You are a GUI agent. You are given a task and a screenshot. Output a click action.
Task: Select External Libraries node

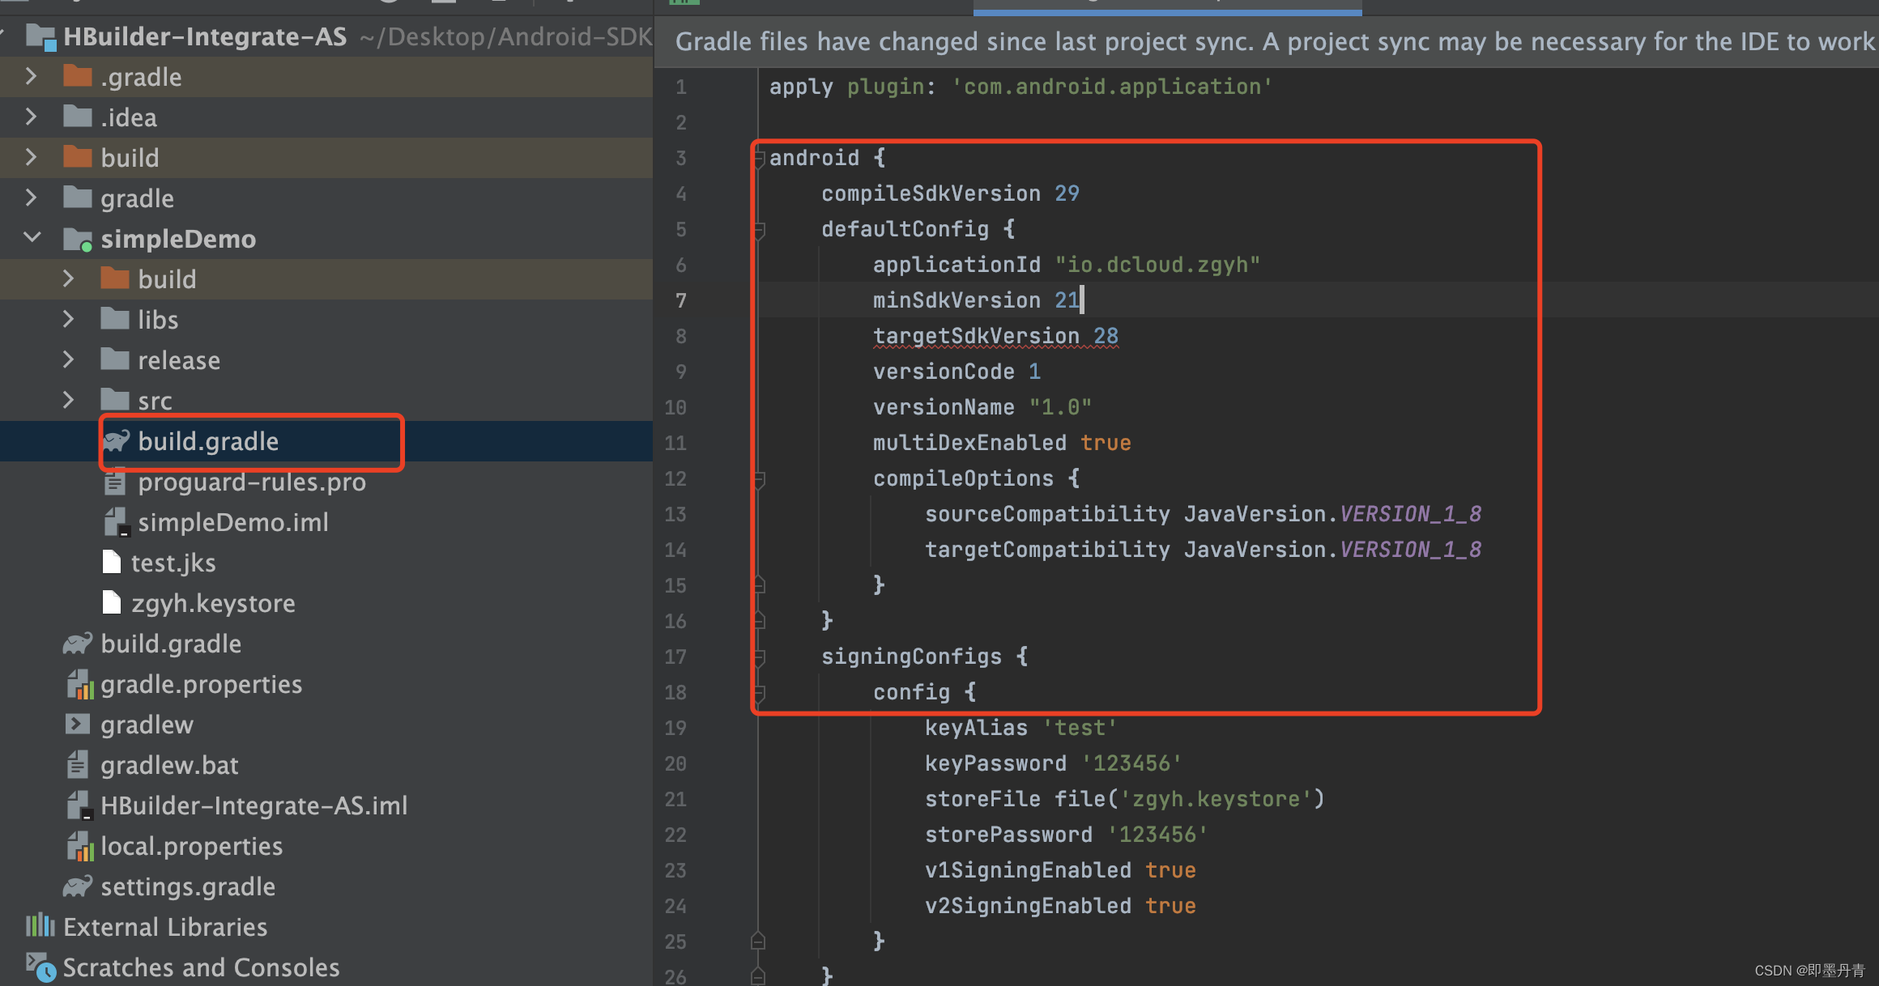pos(165,927)
